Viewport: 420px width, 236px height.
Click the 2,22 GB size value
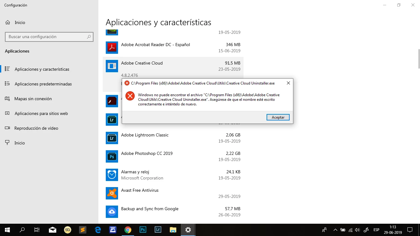pos(233,153)
